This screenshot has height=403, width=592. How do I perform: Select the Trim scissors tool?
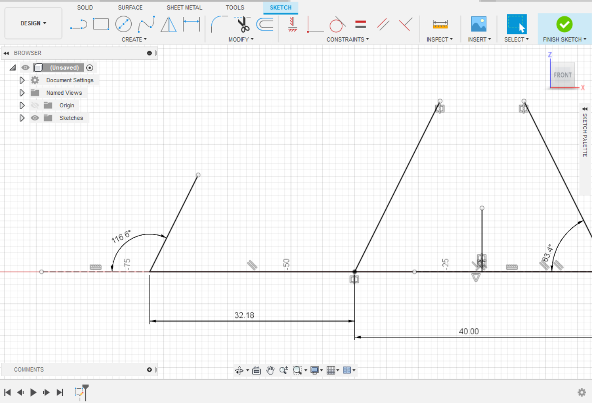pyautogui.click(x=243, y=24)
